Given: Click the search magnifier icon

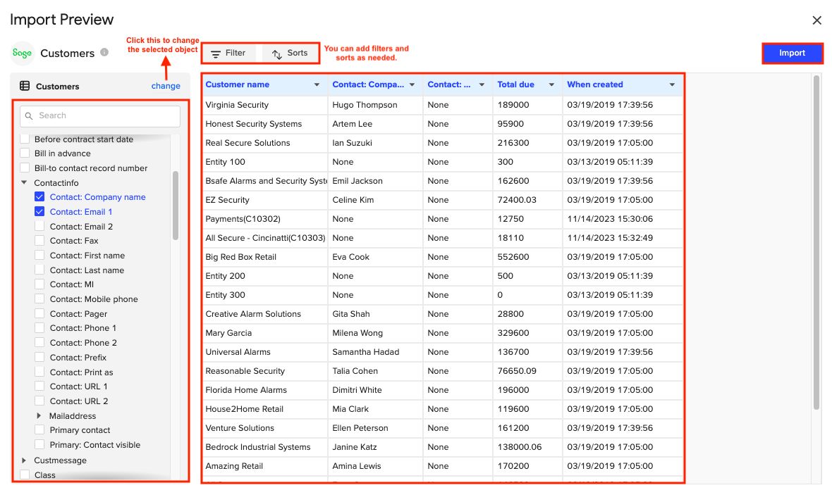Looking at the screenshot, I should click(x=29, y=115).
